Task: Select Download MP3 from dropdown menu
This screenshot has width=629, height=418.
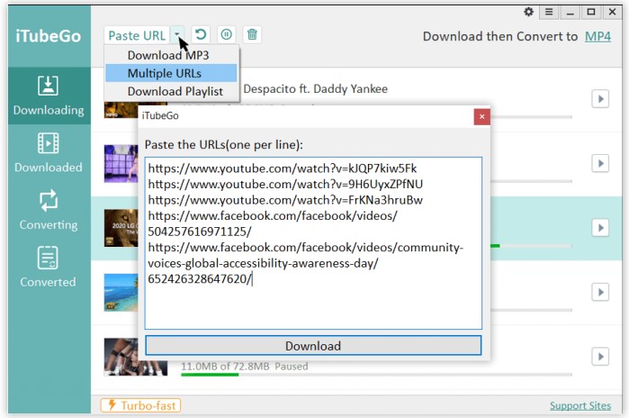Action: point(168,56)
